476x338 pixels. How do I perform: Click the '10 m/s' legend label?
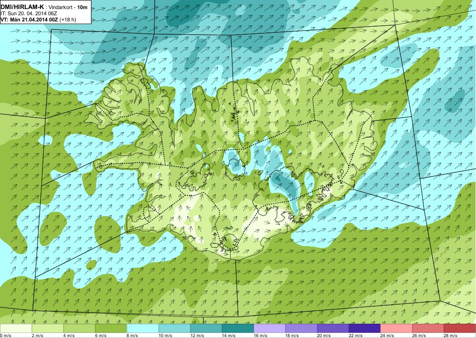[x=166, y=336]
